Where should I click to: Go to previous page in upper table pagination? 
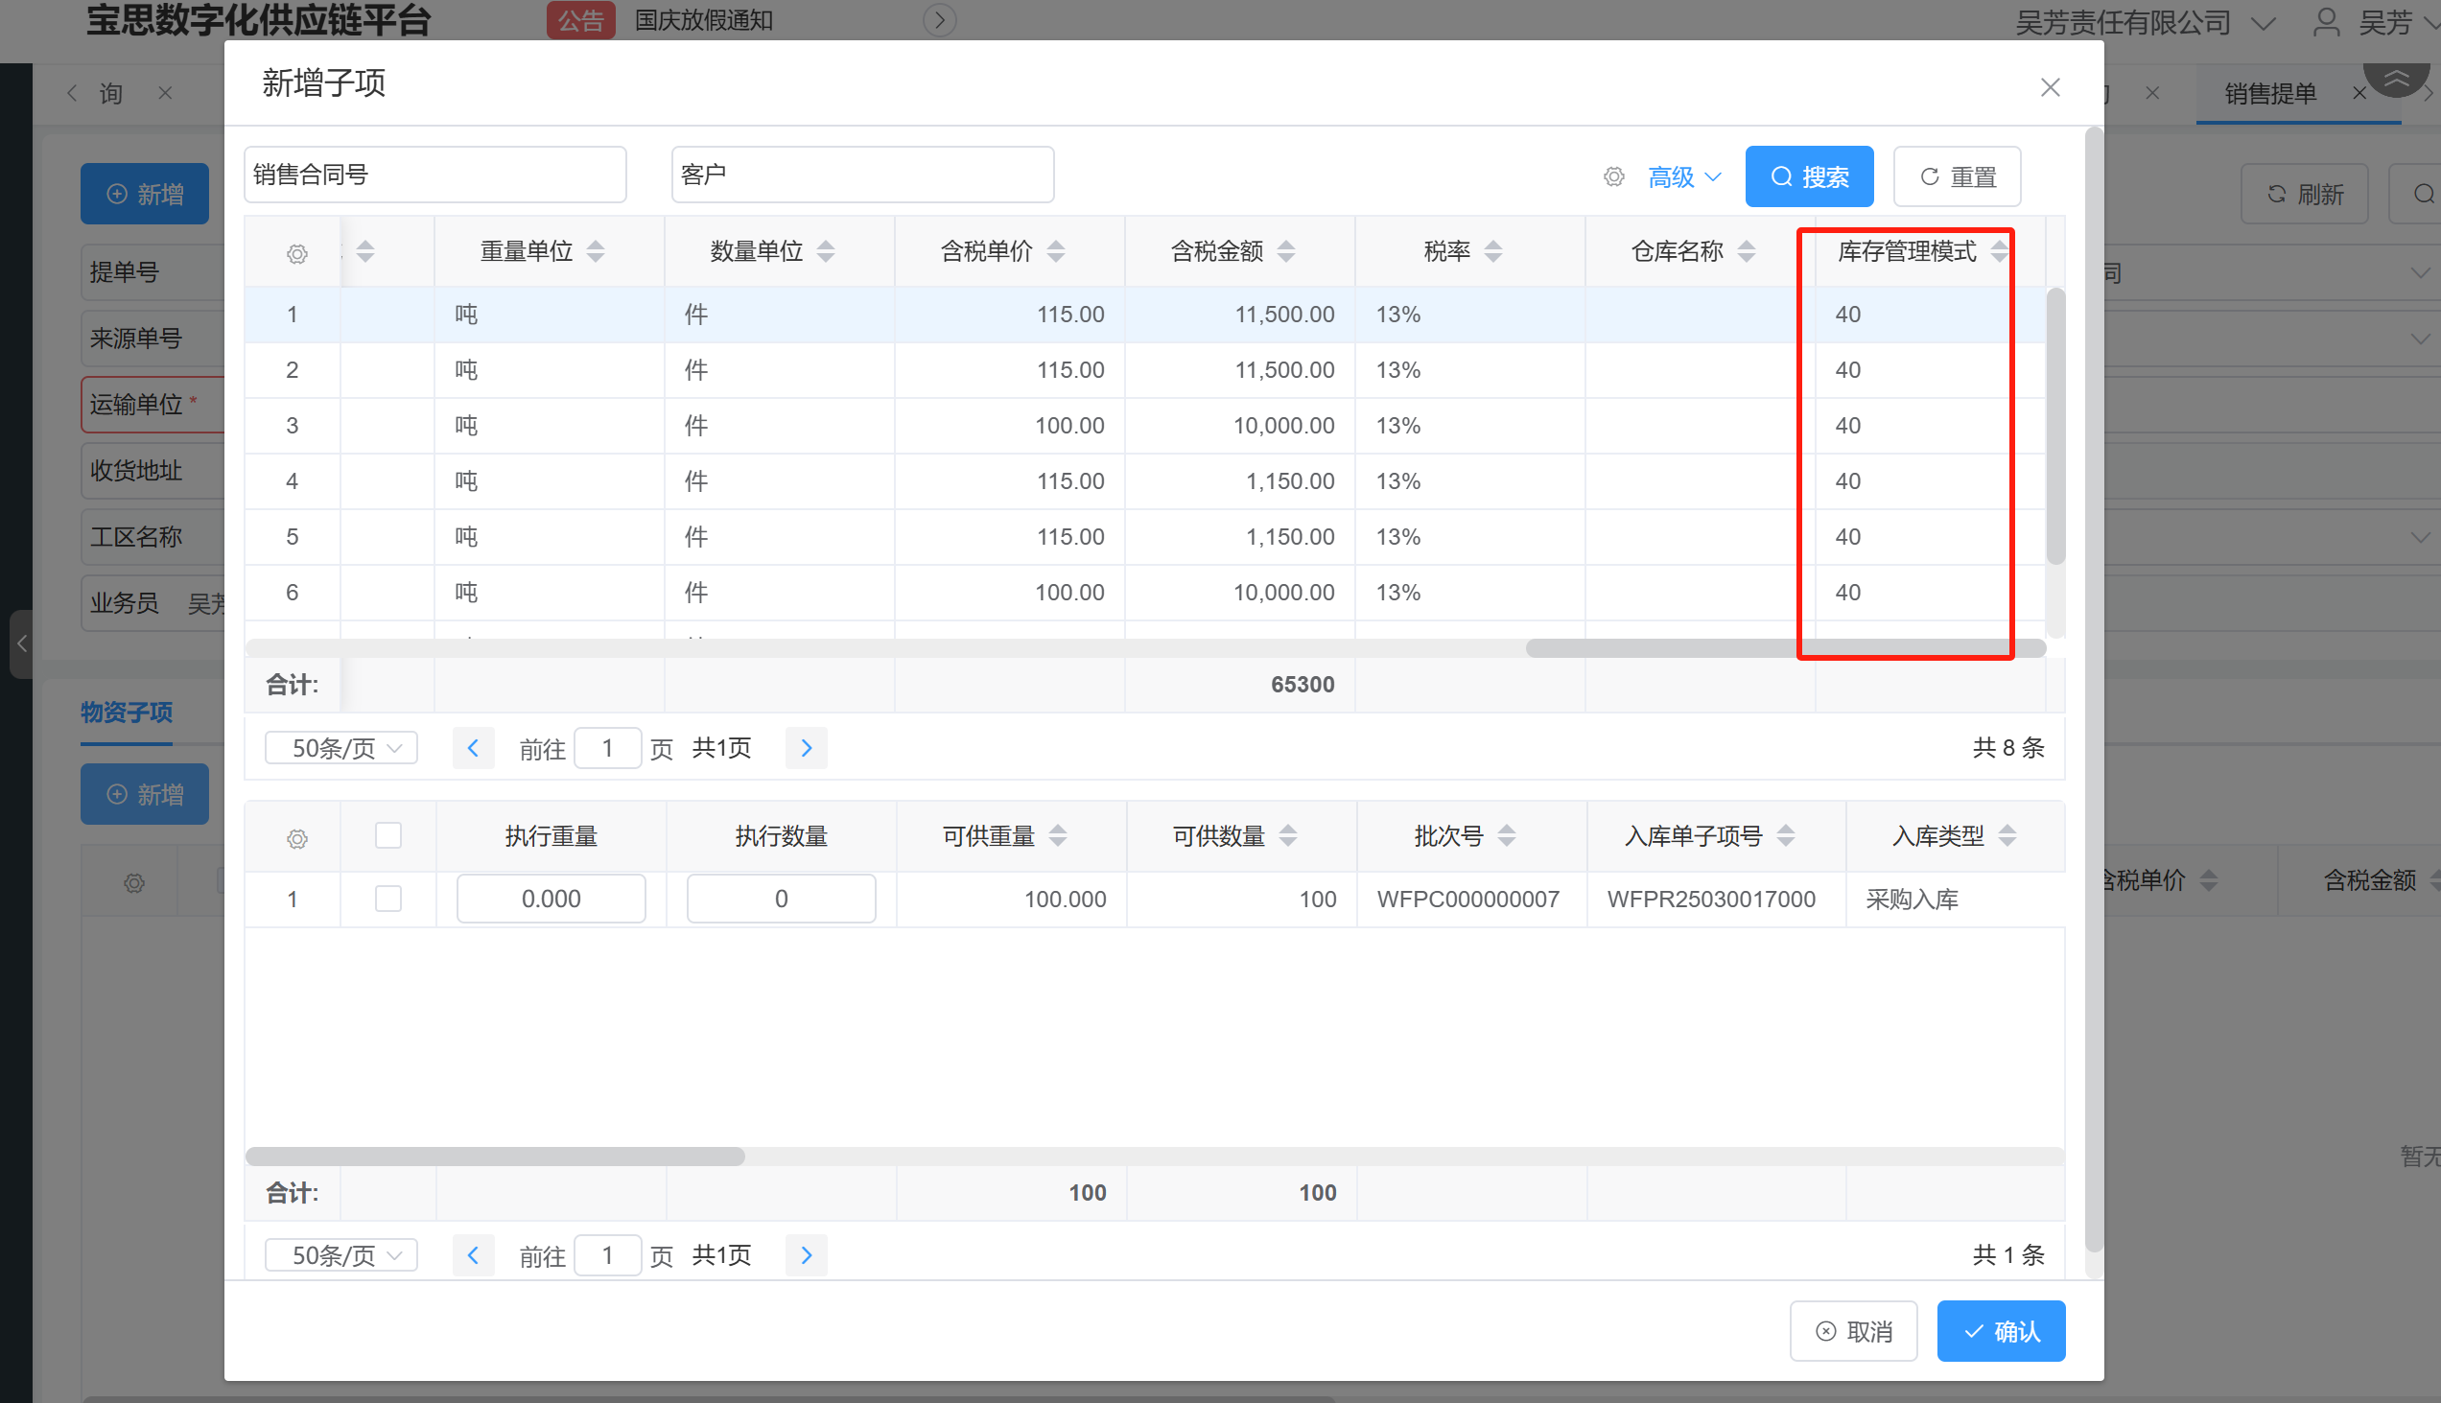point(473,748)
